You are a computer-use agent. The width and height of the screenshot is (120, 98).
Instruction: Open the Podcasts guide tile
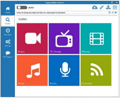96,70
